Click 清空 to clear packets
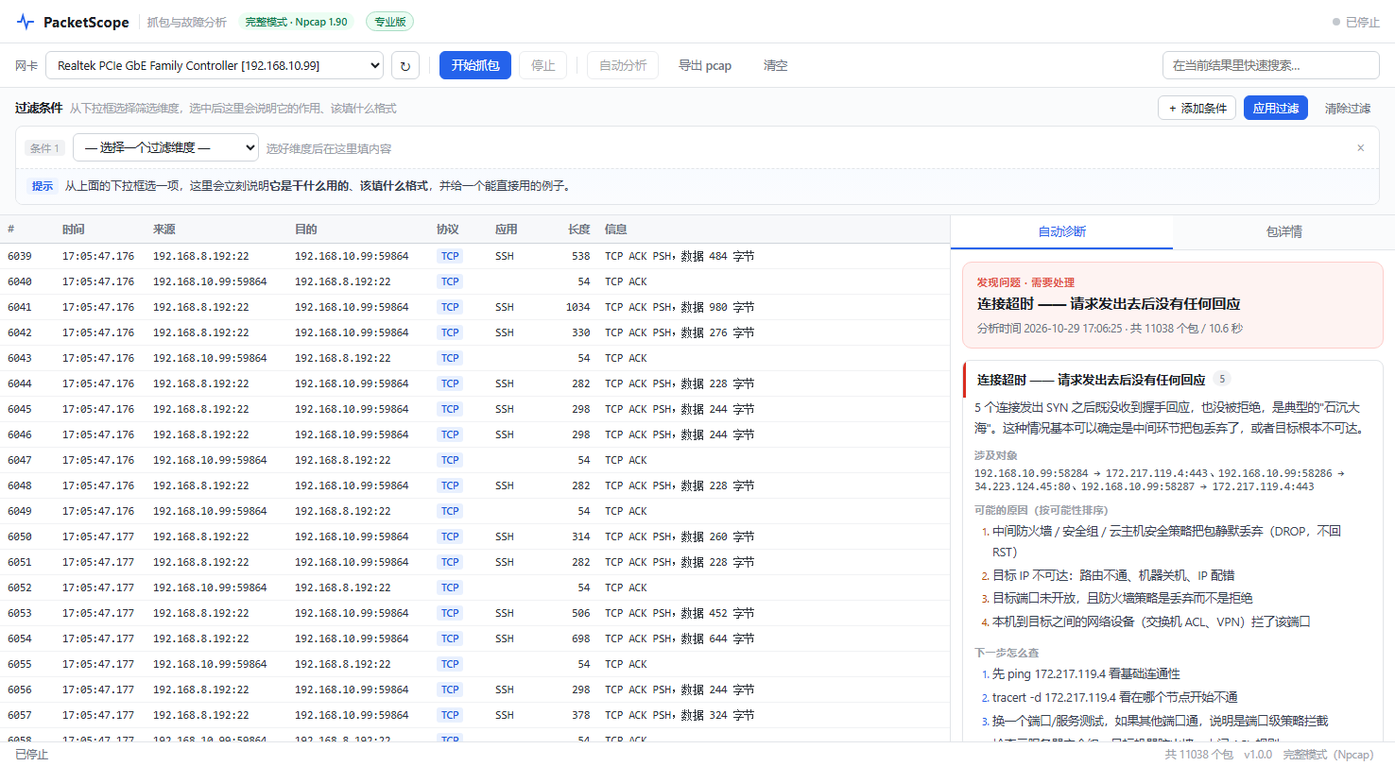Image resolution: width=1395 pixels, height=766 pixels. (776, 65)
